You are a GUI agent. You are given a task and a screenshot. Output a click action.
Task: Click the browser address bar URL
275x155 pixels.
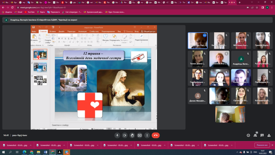43,8
